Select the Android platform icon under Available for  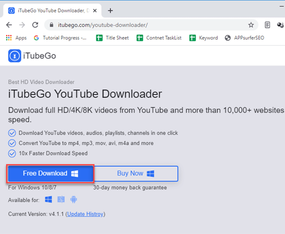tap(74, 200)
